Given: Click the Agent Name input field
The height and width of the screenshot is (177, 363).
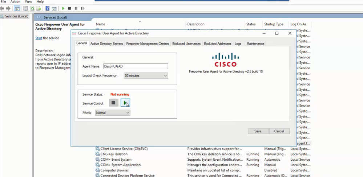Looking at the screenshot, I should click(x=136, y=66).
